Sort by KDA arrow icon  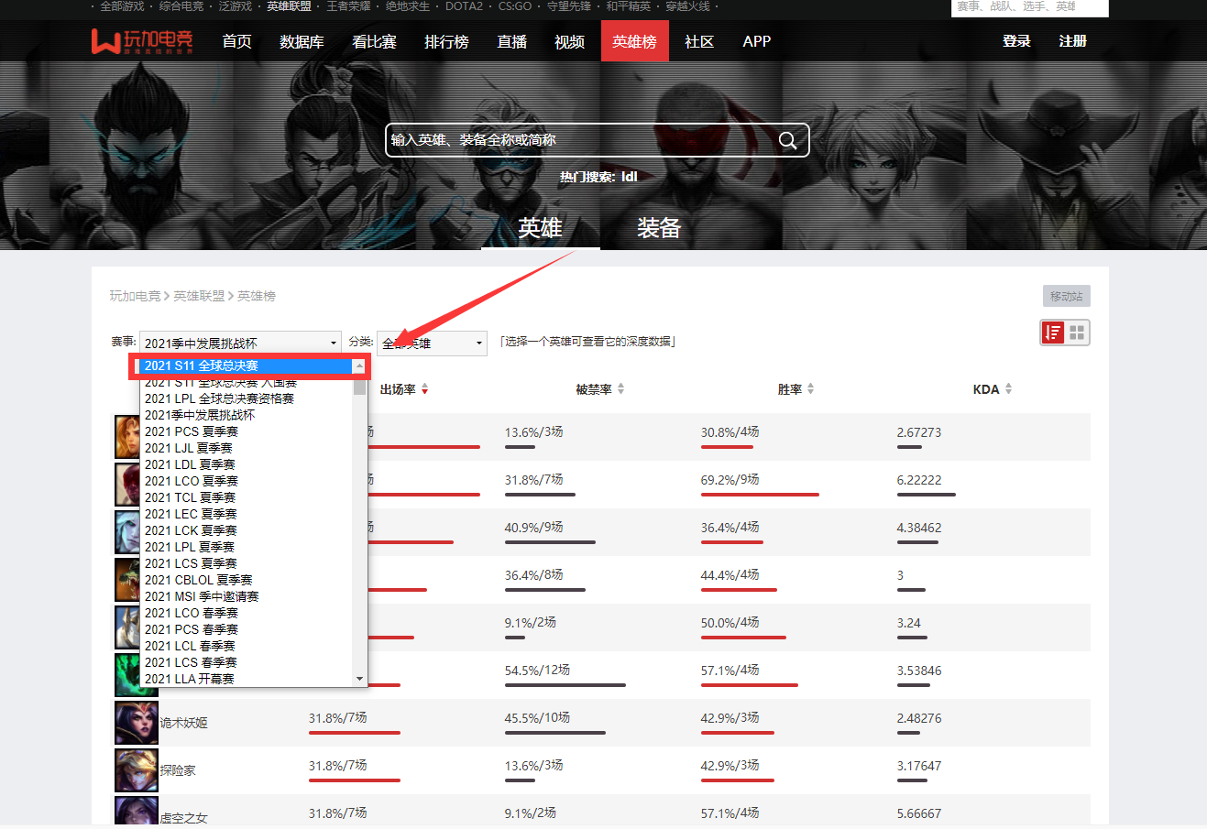1008,389
